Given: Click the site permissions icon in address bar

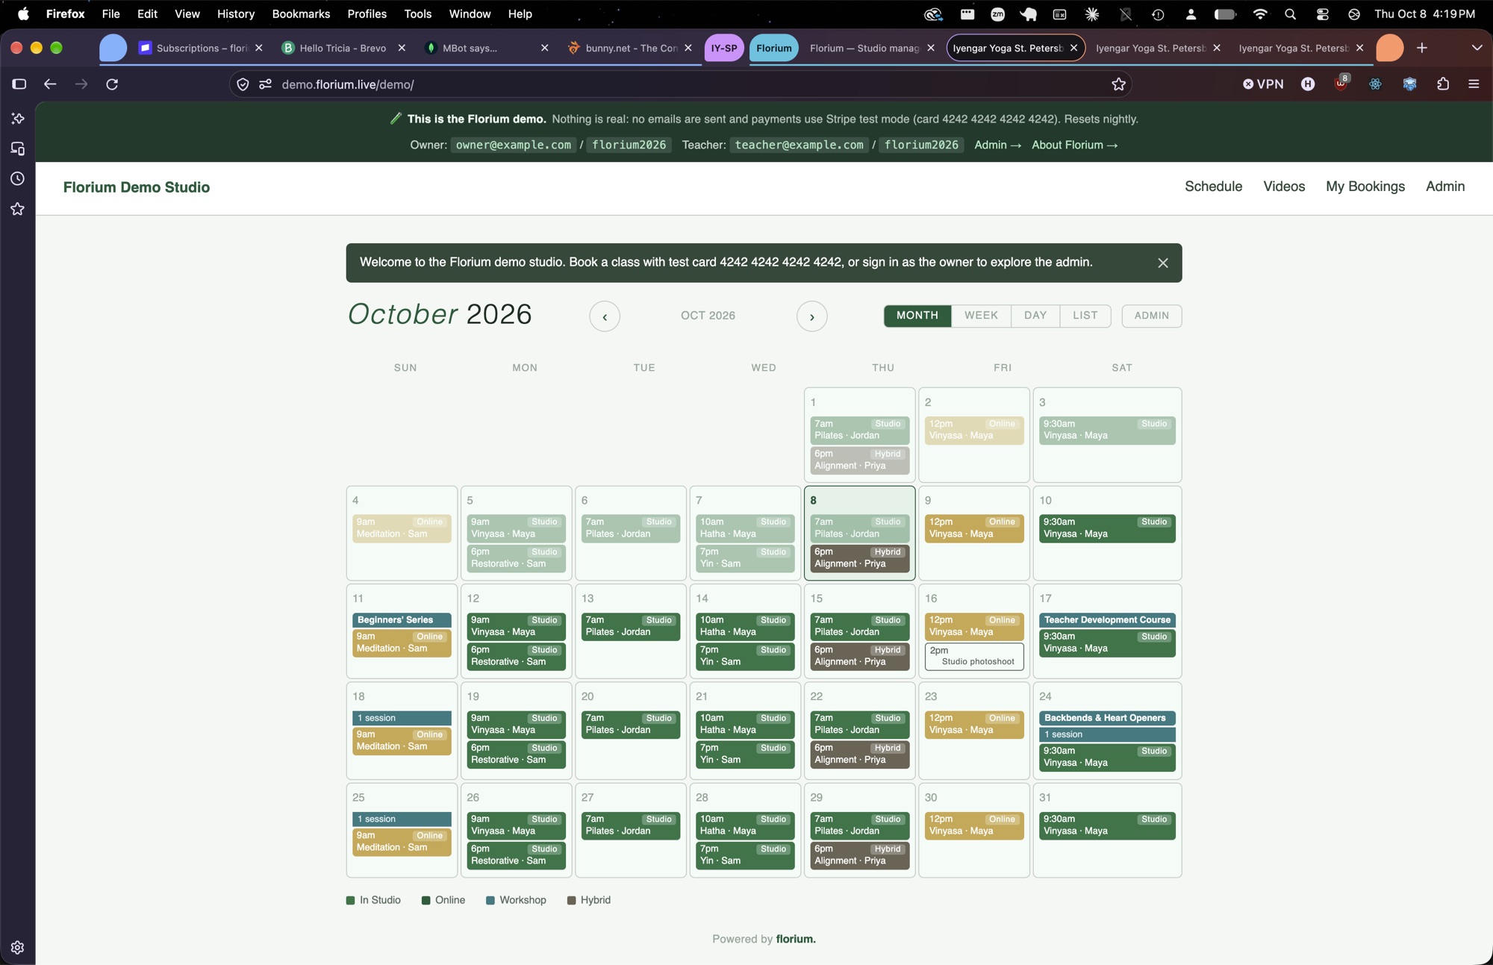Looking at the screenshot, I should pyautogui.click(x=265, y=84).
